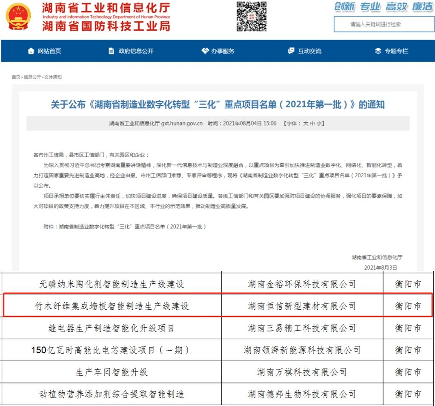Click the QR code image in header
This screenshot has width=435, height=406.
pos(252,17)
